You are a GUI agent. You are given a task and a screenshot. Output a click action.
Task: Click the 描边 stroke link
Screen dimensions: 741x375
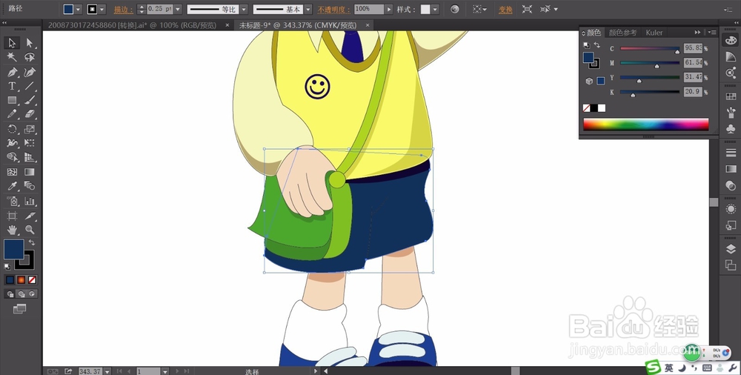pos(123,10)
